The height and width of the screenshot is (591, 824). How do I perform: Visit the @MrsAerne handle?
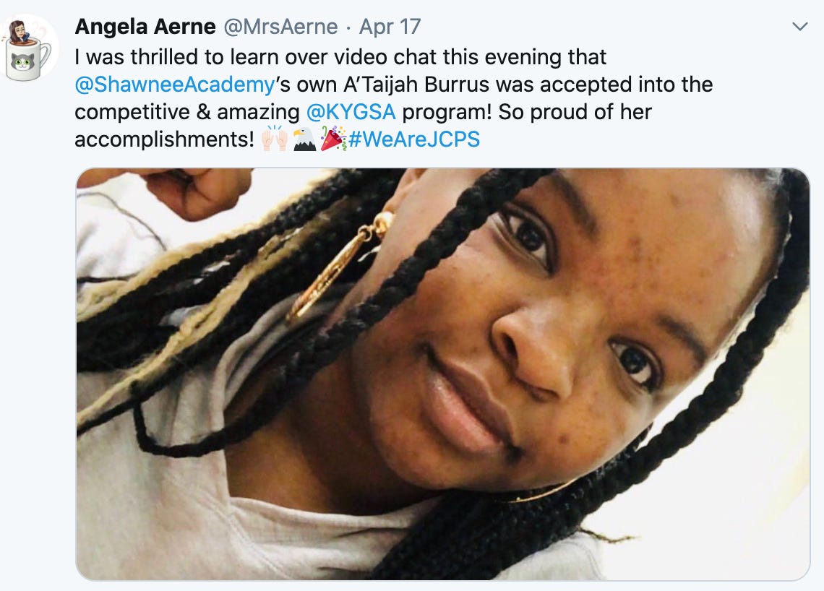[x=280, y=27]
